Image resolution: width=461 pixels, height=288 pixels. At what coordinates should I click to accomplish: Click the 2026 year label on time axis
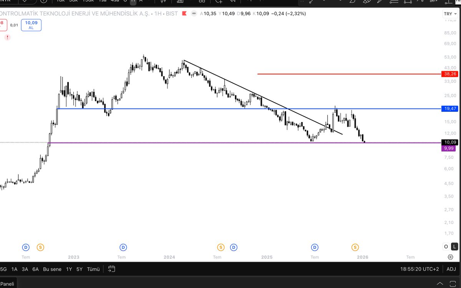tap(363, 257)
